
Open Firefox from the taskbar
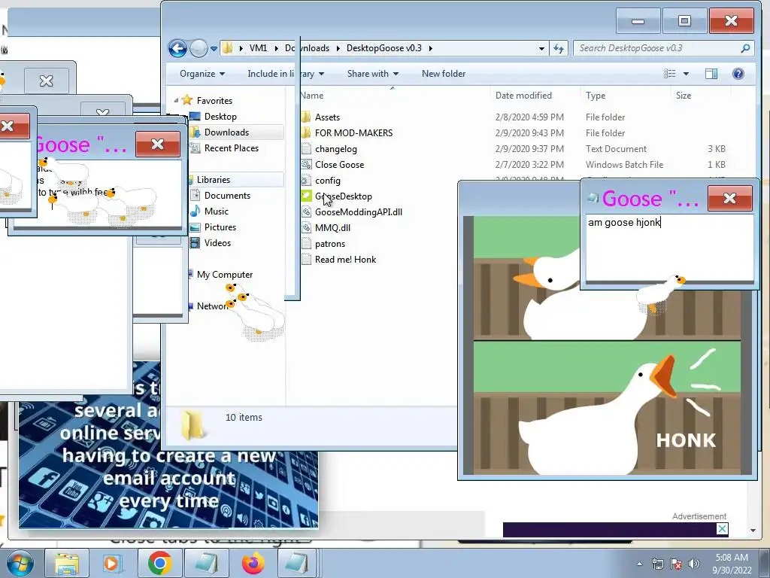coord(253,563)
